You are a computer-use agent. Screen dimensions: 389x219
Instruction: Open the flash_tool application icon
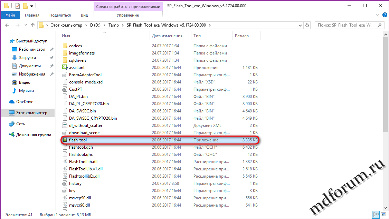(65, 140)
